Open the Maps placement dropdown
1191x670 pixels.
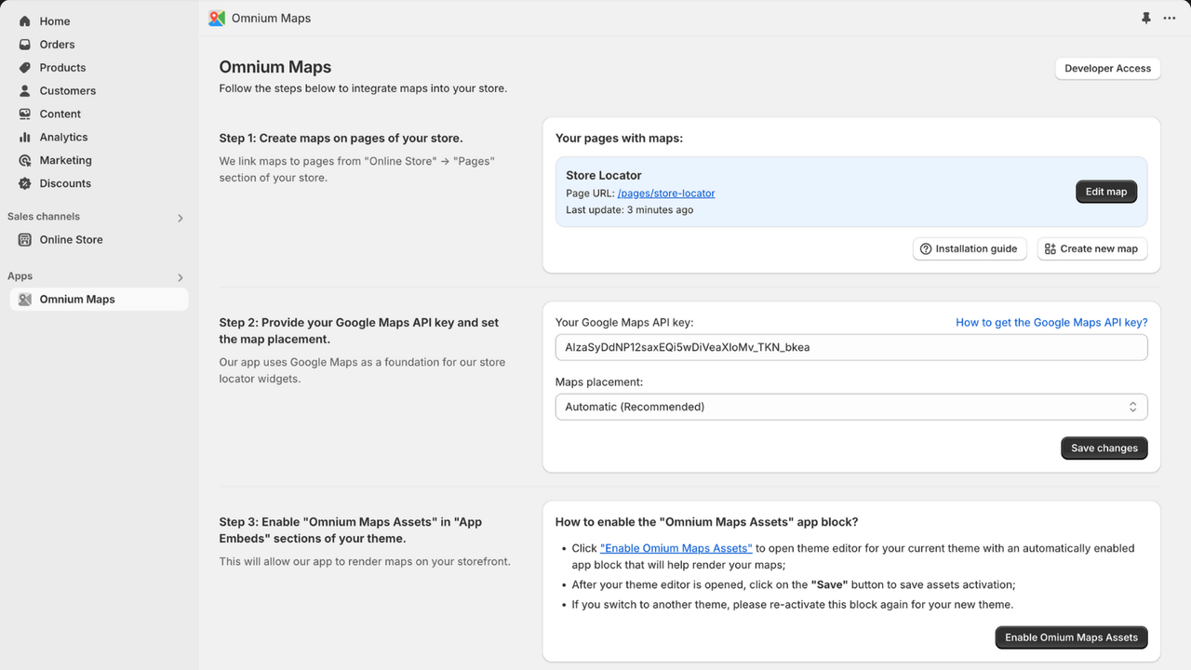click(851, 407)
